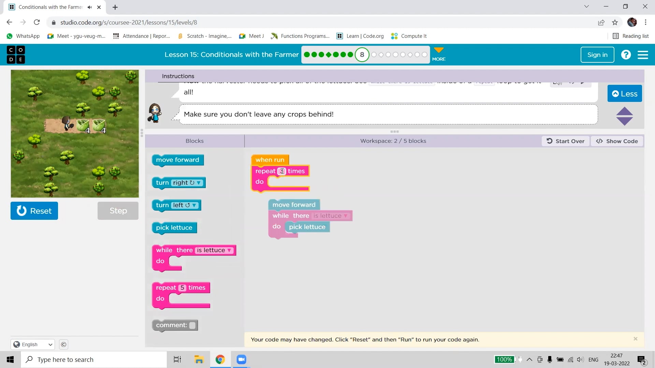
Task: Bookmark this page with the star icon
Action: [615, 22]
